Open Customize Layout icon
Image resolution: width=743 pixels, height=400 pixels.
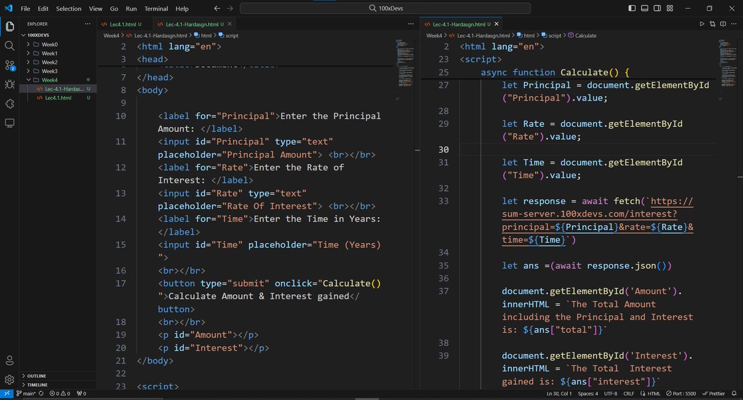671,9
